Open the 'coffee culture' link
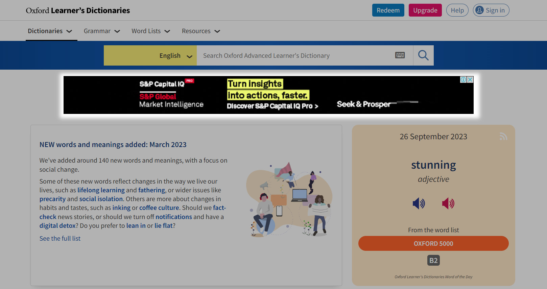The image size is (547, 289). pyautogui.click(x=159, y=208)
